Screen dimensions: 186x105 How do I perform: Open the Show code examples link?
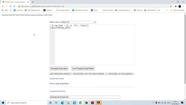59,83
